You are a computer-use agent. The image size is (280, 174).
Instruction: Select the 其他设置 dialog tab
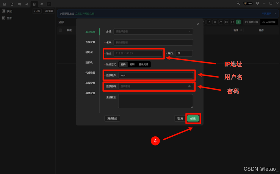click(x=90, y=93)
